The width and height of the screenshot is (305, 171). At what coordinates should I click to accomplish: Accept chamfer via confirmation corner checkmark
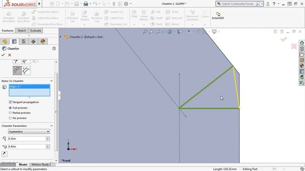pos(284,39)
